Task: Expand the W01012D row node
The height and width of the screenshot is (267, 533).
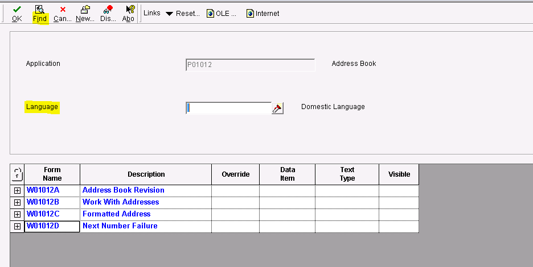Action: (x=17, y=226)
